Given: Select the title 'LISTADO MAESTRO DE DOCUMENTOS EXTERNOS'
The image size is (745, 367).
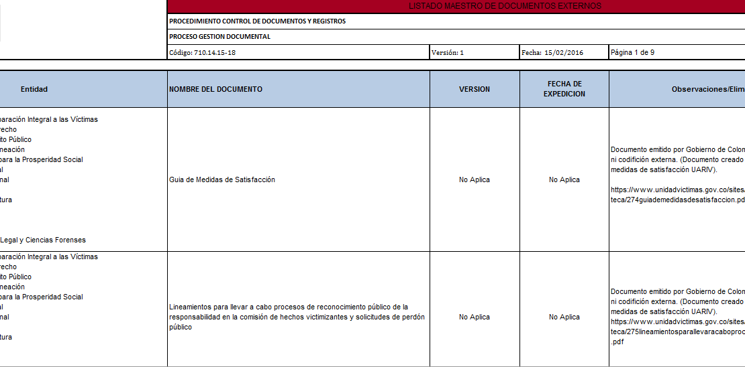Looking at the screenshot, I should point(505,6).
